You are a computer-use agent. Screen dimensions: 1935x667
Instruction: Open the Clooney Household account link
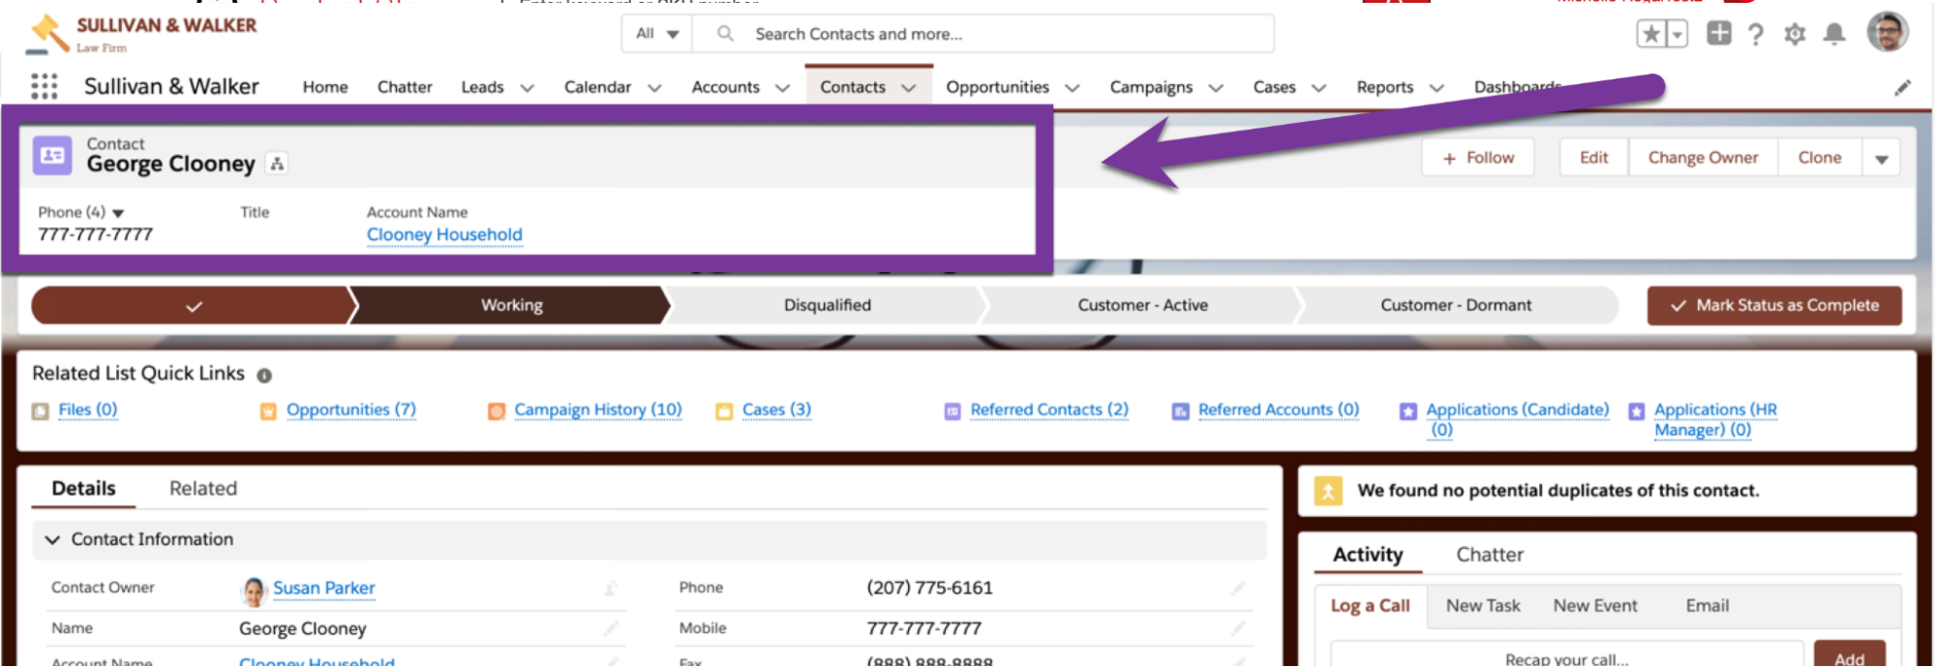[x=444, y=235]
